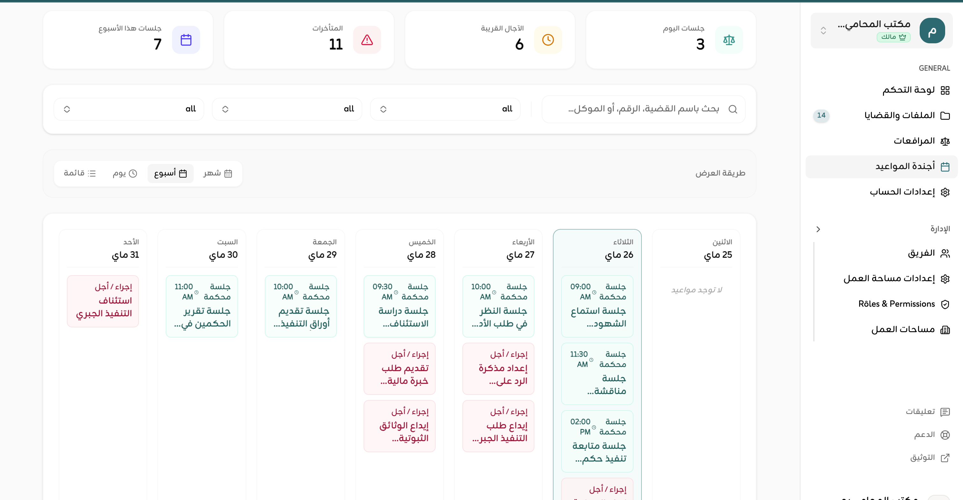The image size is (963, 500).
Task: Open Wednesday إيداع طلب التنفيذ deadline card
Action: tap(498, 426)
